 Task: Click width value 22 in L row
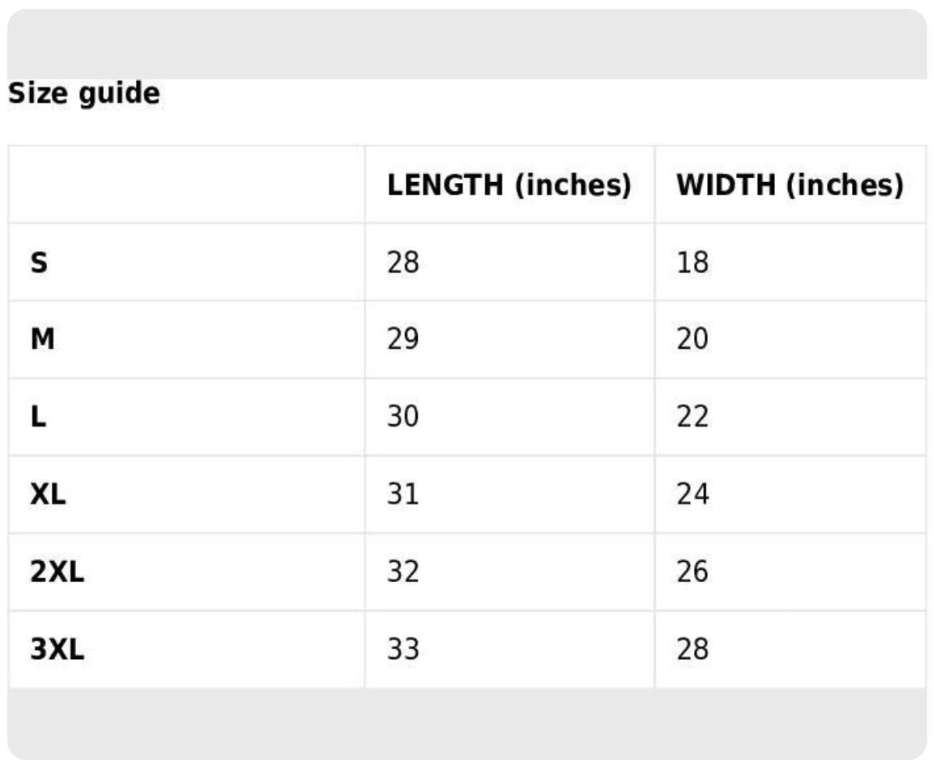692,418
